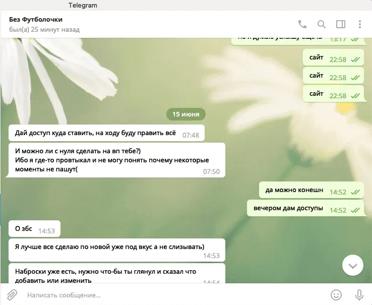Open search in this chat
The width and height of the screenshot is (372, 305).
click(321, 24)
